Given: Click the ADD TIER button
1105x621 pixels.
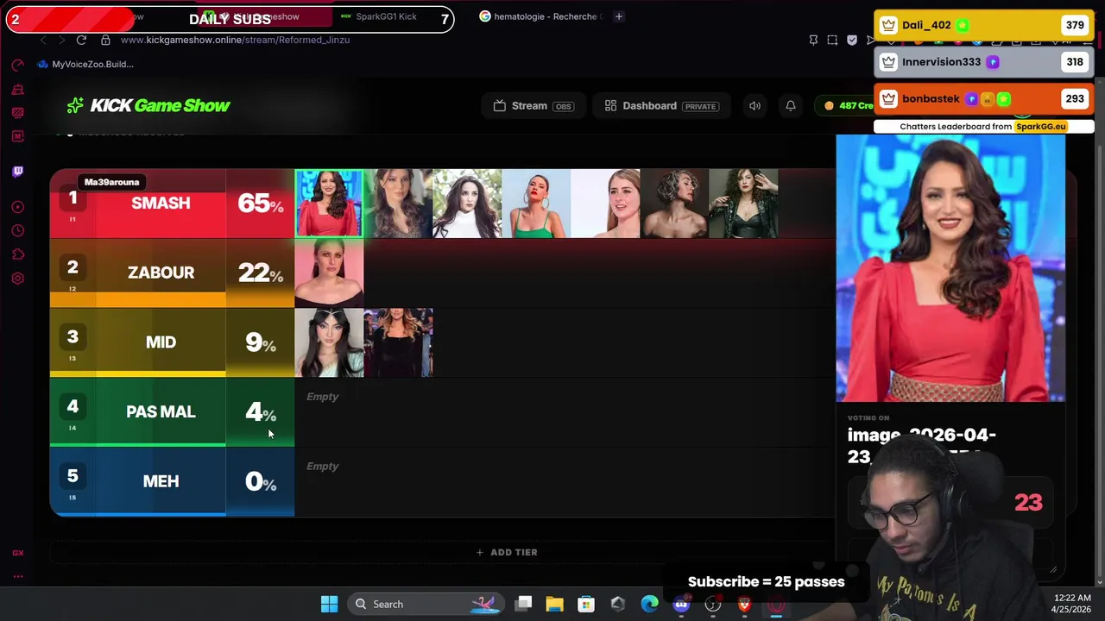Looking at the screenshot, I should click(x=507, y=552).
